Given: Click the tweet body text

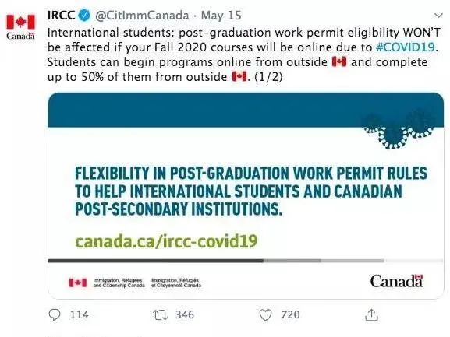Looking at the screenshot, I should pos(243,54).
